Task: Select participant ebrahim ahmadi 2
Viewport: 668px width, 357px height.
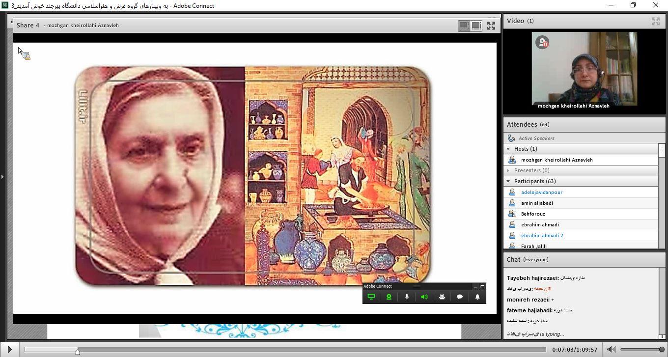Action: pos(542,236)
